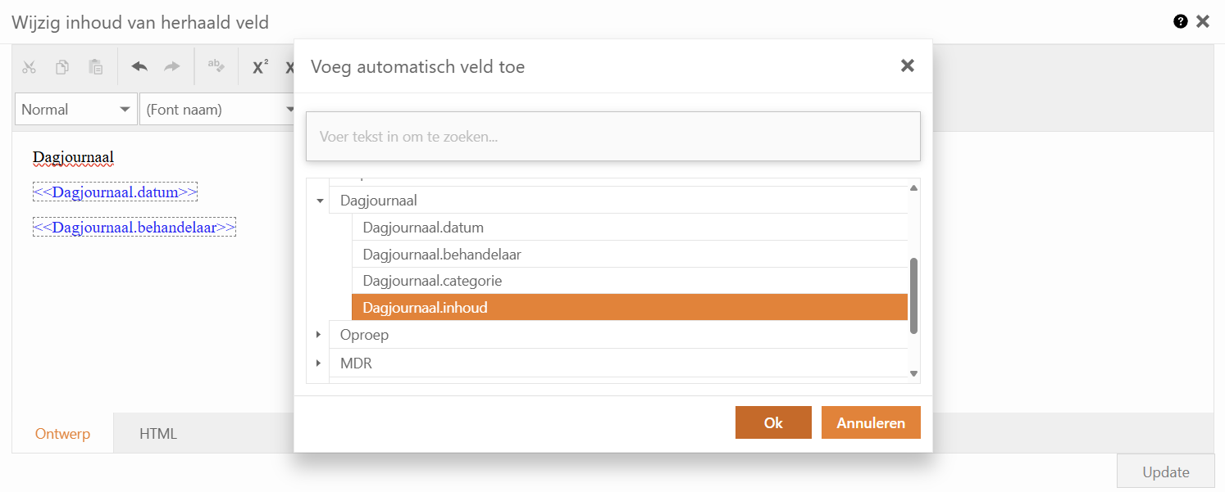Open the Normal paragraph style dropdown

tap(75, 110)
